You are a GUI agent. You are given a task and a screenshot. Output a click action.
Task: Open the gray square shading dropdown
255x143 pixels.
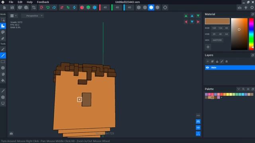[x=14, y=16]
